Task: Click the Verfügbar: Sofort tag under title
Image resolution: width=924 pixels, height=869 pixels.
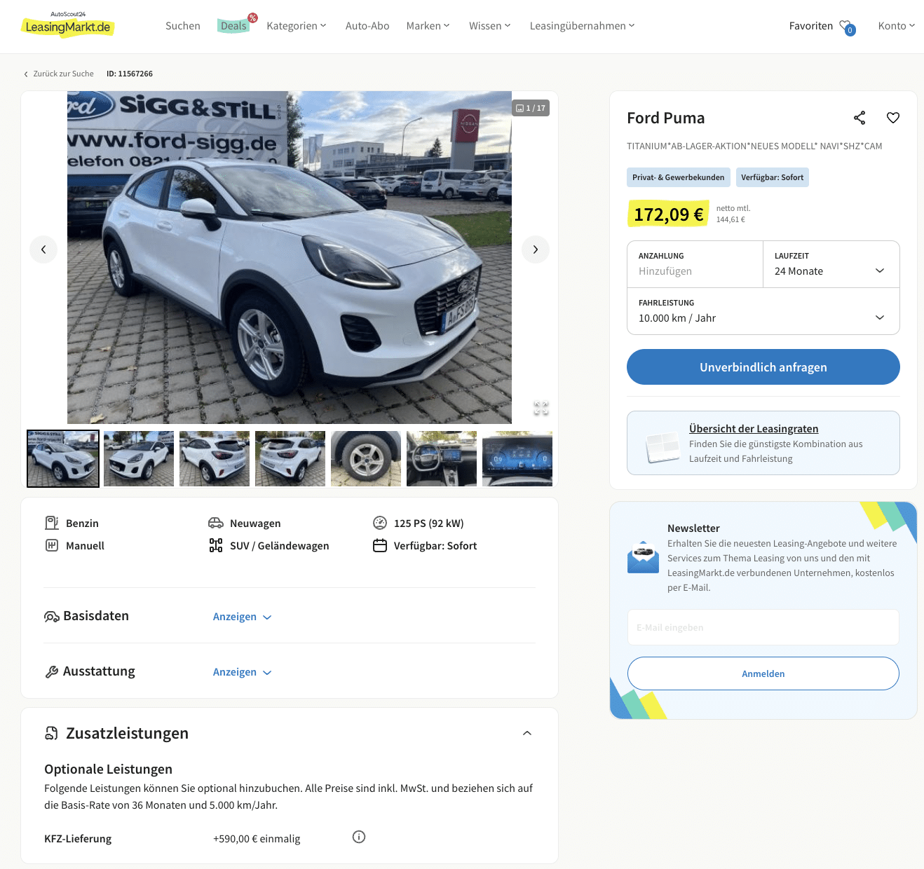Action: coord(772,177)
